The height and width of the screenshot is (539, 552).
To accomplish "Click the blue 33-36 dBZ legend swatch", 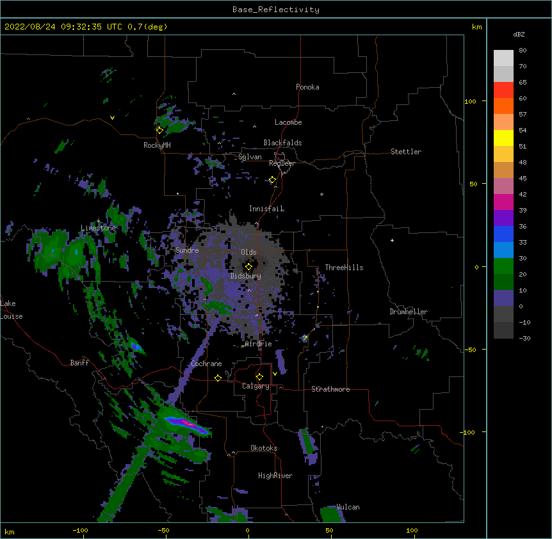I will (x=503, y=234).
